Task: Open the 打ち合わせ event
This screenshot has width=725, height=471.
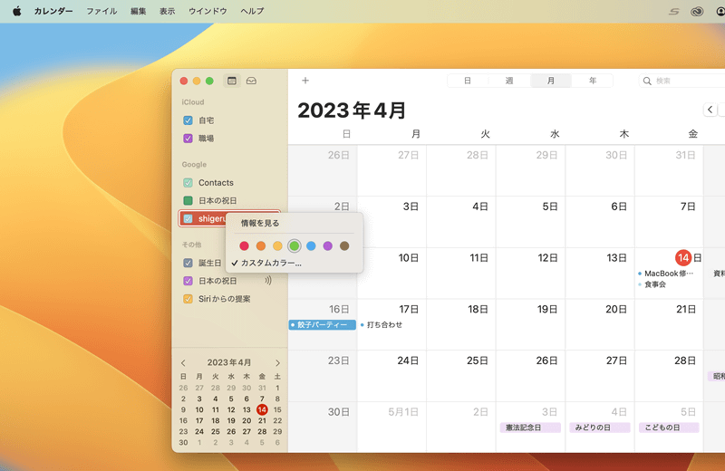Action: point(382,325)
